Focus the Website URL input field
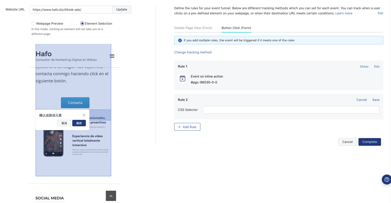Screen dimensions: 391x203 71,9
